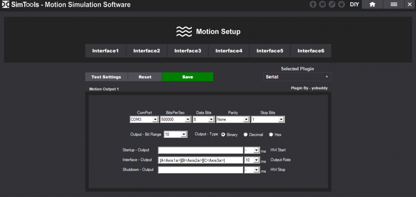Click the pencil status icon in title bar
Image resolution: width=416 pixels, height=197 pixels.
pyautogui.click(x=332, y=4)
